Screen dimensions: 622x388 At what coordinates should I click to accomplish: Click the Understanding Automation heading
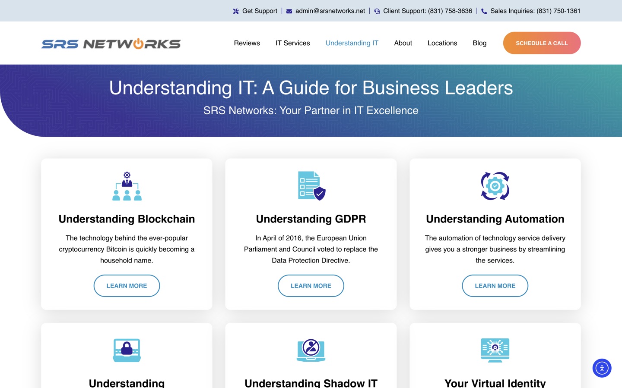click(x=495, y=219)
